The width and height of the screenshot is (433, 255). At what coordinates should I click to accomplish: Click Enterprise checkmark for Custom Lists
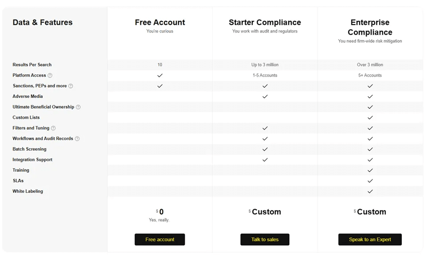click(x=370, y=117)
